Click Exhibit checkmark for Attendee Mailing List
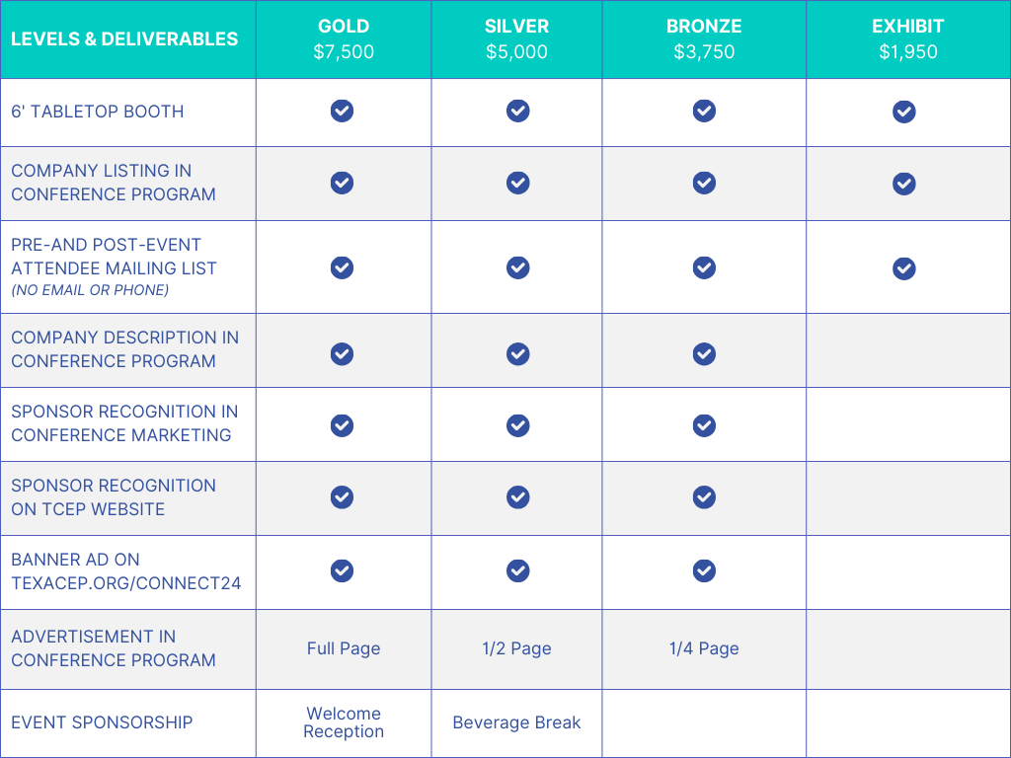 point(904,268)
